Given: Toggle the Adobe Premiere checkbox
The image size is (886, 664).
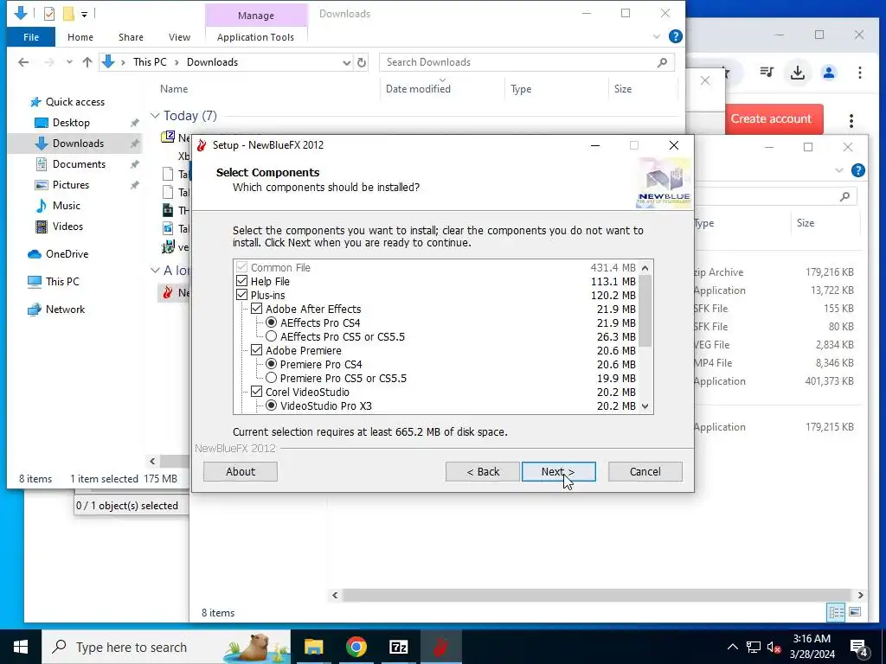Looking at the screenshot, I should (x=256, y=350).
